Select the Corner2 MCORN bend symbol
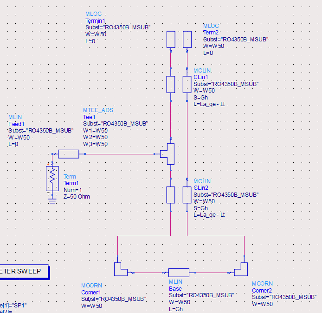This screenshot has height=313, width=322. click(241, 269)
